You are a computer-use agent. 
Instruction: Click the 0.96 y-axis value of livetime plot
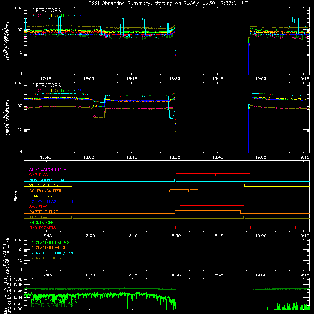click(18, 291)
